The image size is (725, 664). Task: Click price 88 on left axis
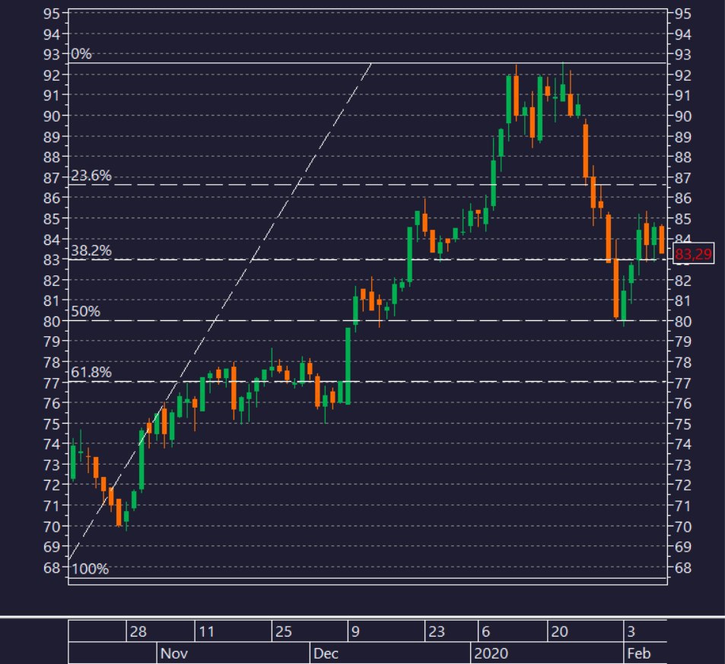pos(52,157)
